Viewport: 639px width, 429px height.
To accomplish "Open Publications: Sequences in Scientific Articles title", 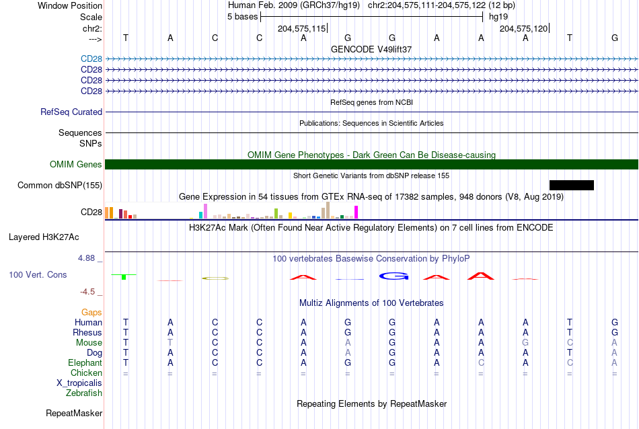I will pos(371,123).
